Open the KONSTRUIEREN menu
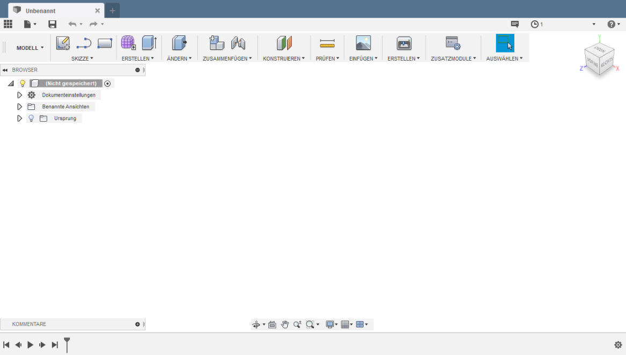 [x=283, y=58]
